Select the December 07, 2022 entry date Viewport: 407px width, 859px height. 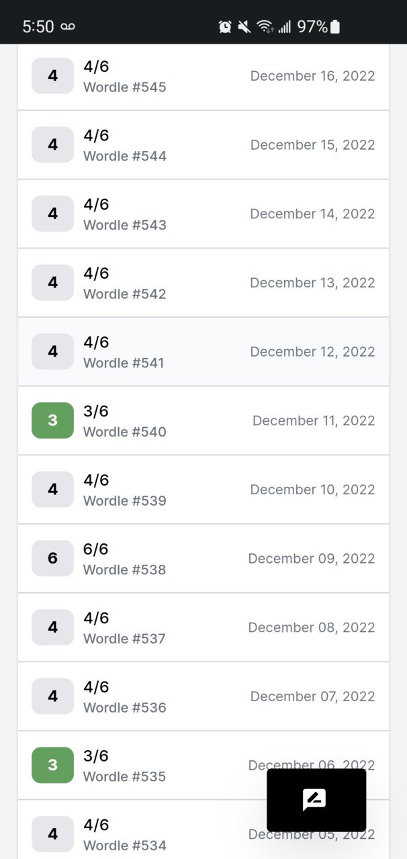point(313,696)
